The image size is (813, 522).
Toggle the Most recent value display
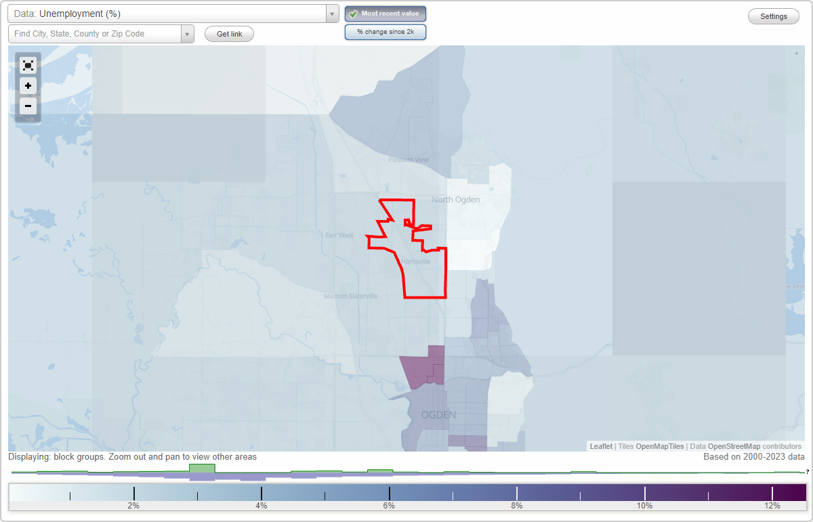point(385,14)
